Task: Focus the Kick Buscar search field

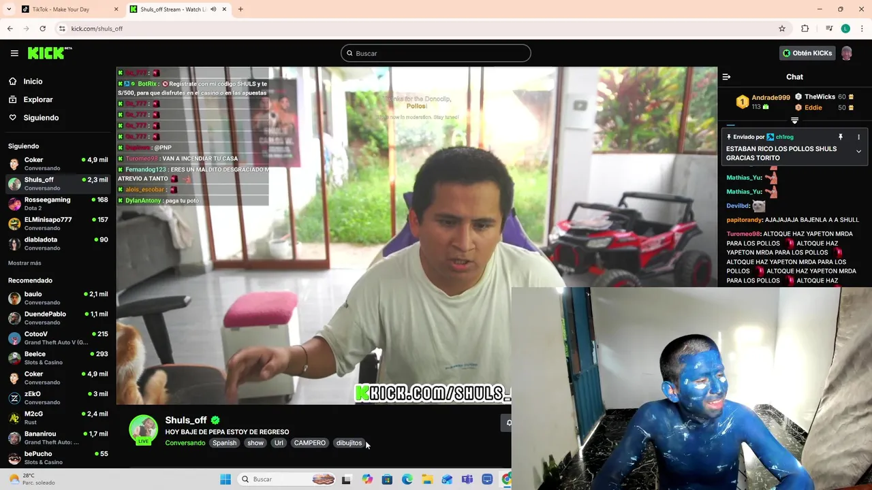Action: pyautogui.click(x=436, y=53)
